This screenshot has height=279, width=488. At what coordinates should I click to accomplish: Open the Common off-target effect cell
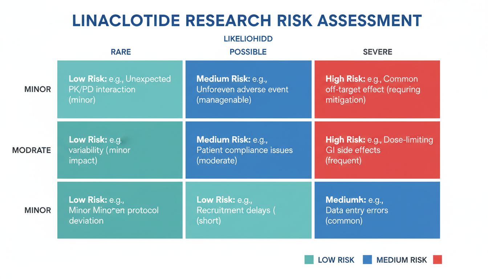(x=377, y=89)
